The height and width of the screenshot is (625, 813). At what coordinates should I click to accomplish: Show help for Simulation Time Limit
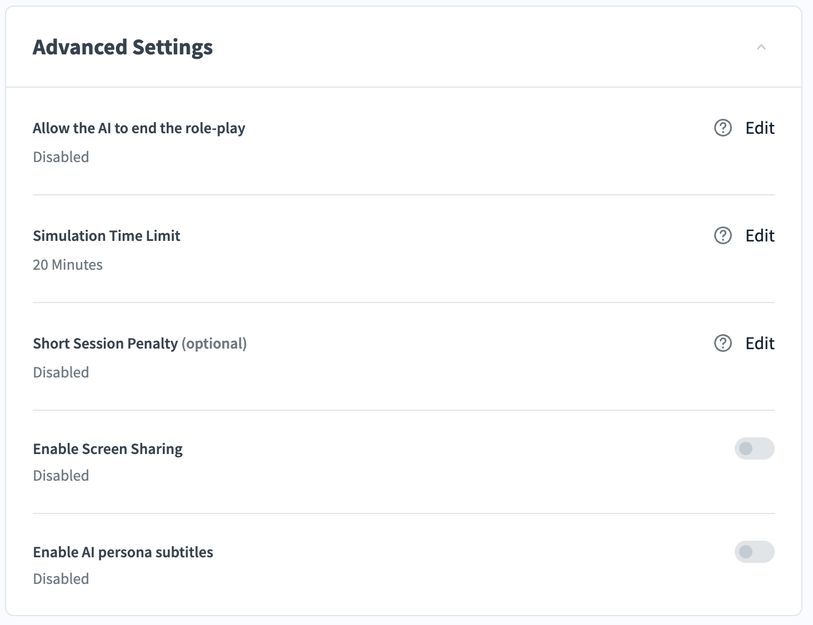722,236
